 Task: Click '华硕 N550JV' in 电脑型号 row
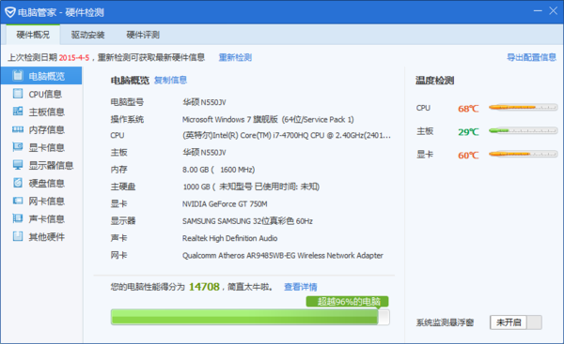[204, 102]
